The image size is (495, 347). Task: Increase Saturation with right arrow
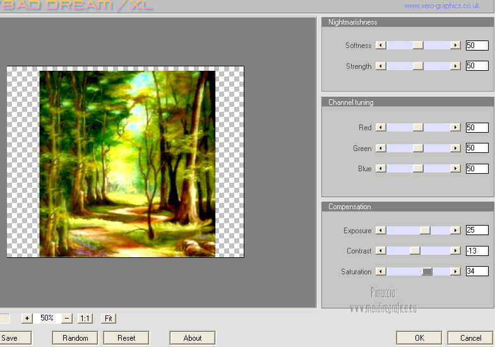(455, 271)
